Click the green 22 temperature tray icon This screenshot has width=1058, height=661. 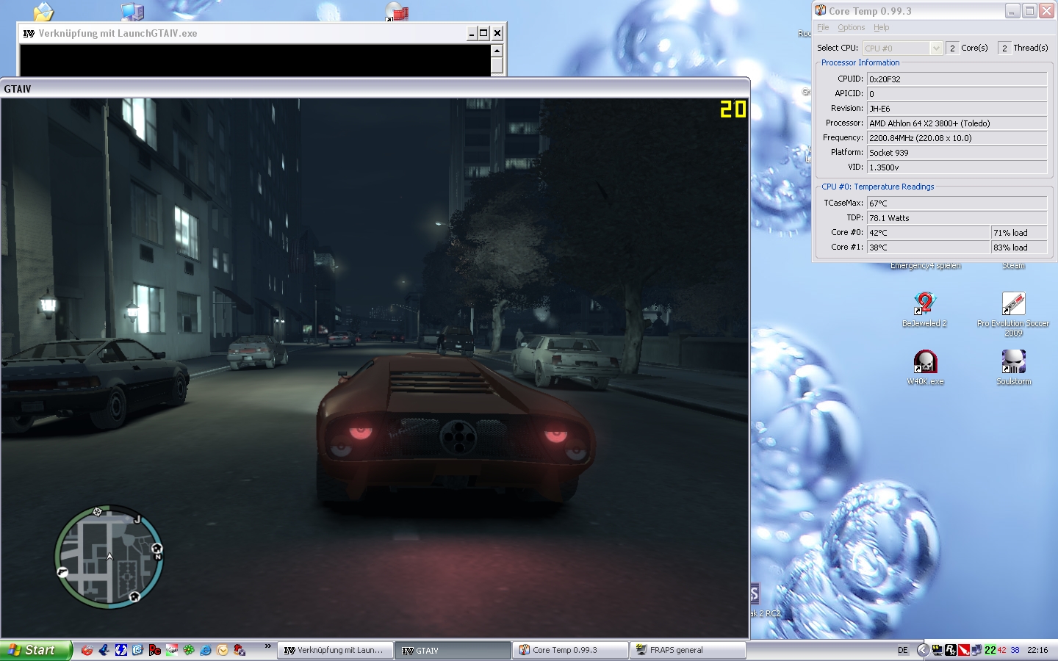pos(990,650)
